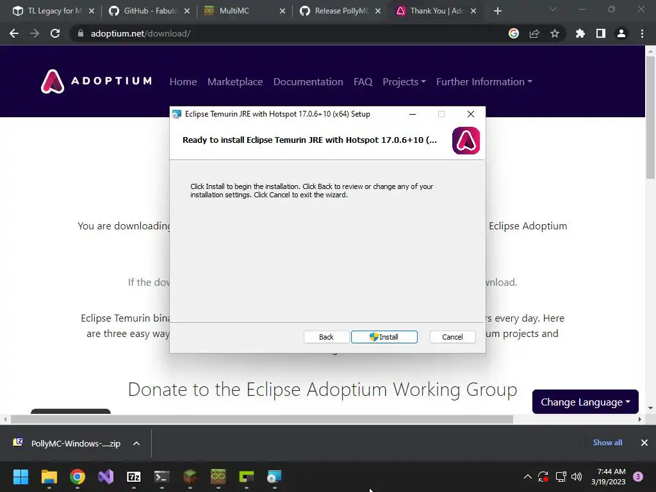Open MultiMC infinity taskbar icon
This screenshot has width=656, height=492.
(218, 477)
